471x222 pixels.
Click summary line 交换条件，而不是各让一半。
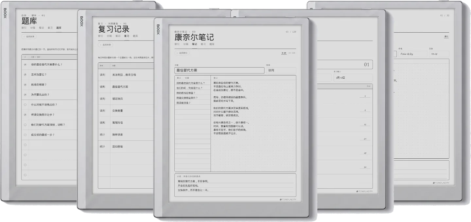coord(193,190)
